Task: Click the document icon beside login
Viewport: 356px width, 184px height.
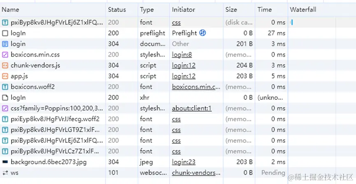Action: point(5,44)
